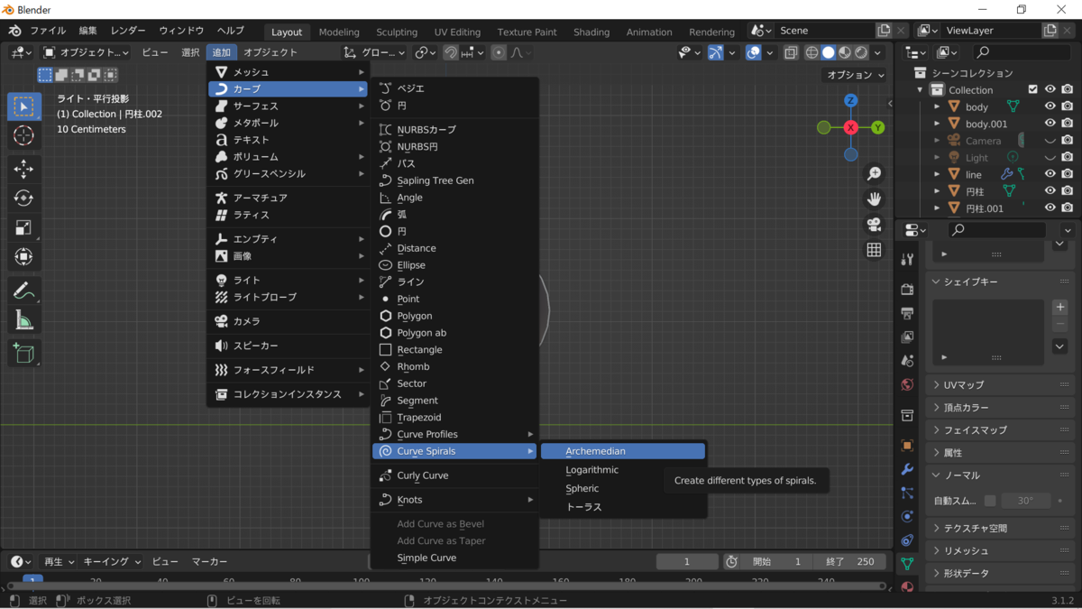Screen dimensions: 1082x609
Task: Select the Scale tool
Action: point(24,227)
